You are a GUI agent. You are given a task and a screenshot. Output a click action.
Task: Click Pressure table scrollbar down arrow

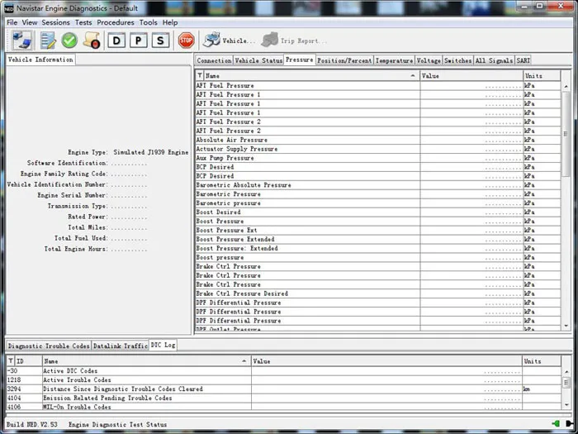pos(566,326)
